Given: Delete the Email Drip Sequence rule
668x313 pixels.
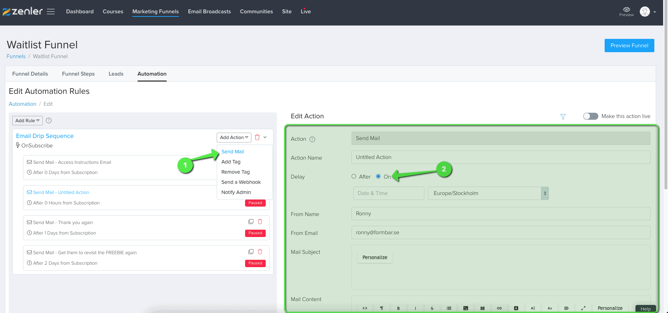Looking at the screenshot, I should 257,137.
